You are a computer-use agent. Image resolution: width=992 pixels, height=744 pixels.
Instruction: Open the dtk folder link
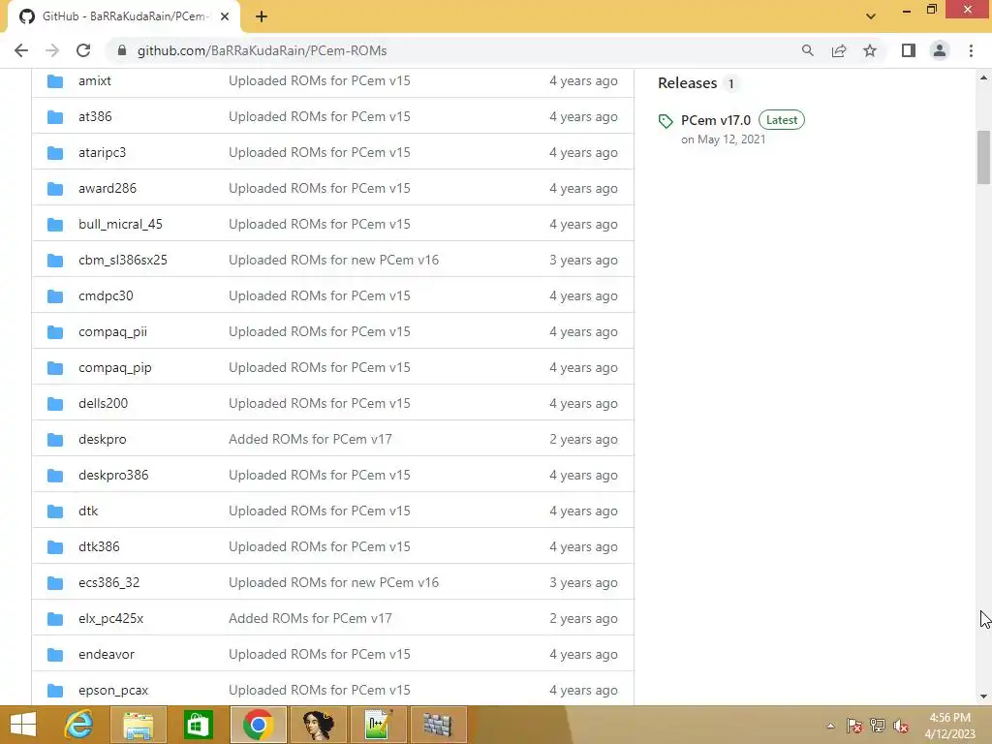pos(88,511)
